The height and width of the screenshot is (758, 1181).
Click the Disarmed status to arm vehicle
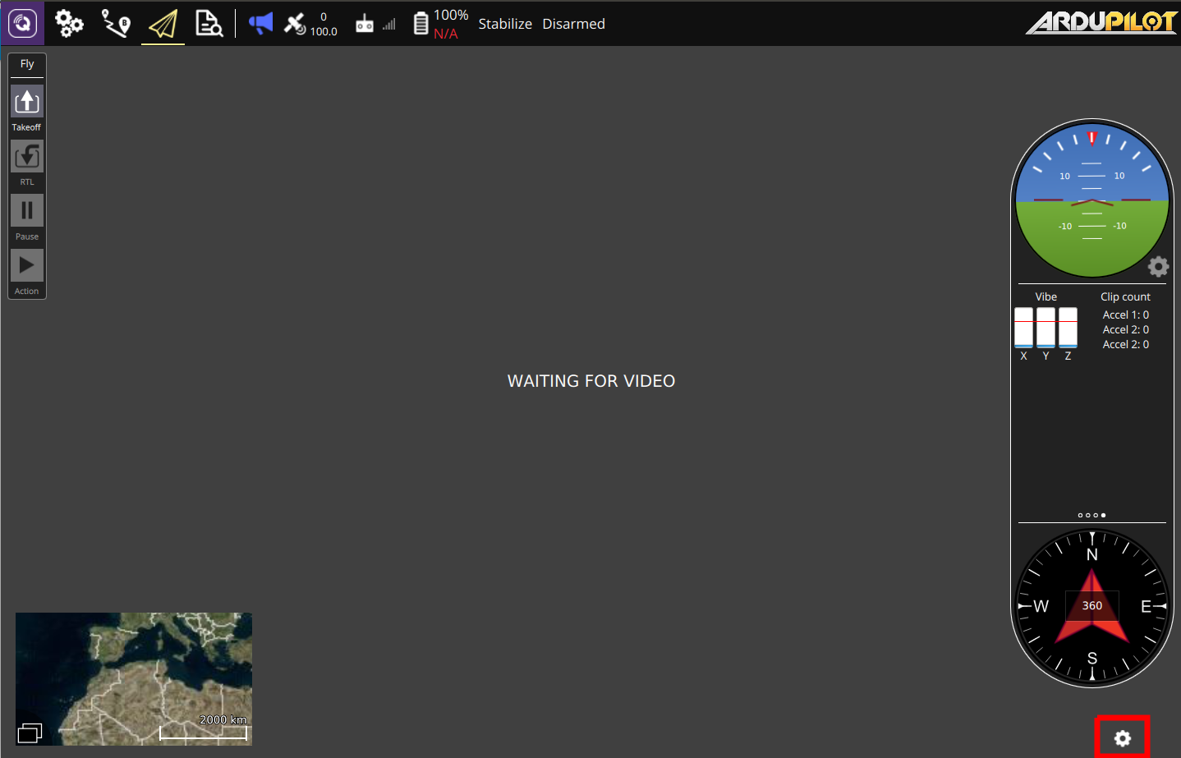(x=573, y=24)
